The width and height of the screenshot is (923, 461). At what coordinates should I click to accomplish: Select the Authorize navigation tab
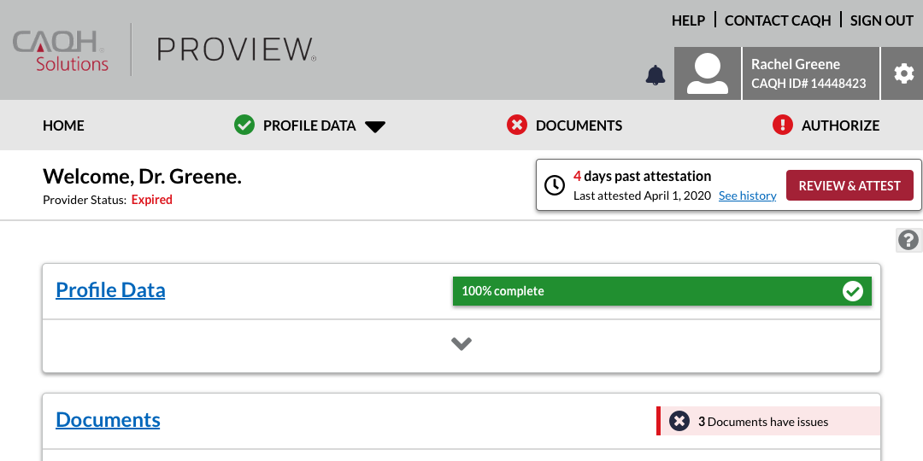click(x=840, y=125)
